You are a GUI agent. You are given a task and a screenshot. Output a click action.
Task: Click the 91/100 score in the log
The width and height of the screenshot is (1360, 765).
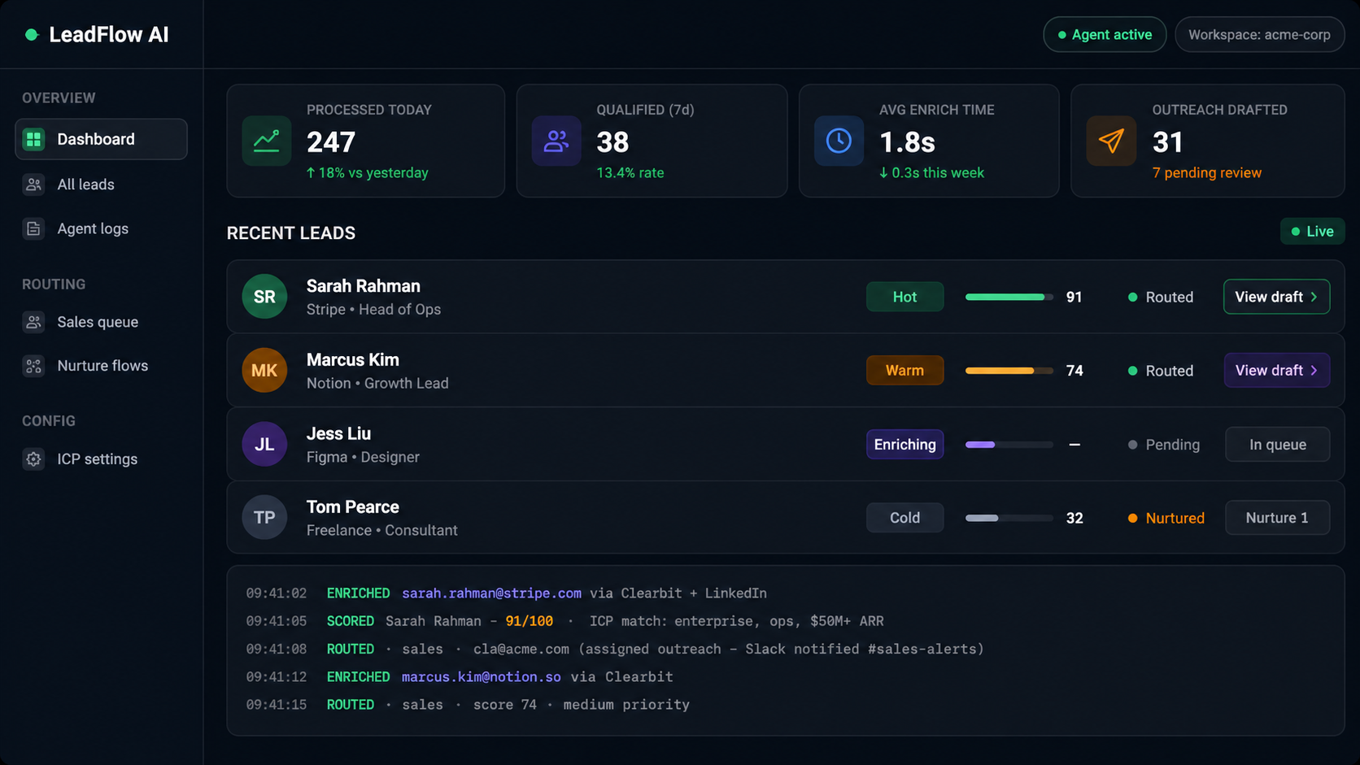pyautogui.click(x=529, y=621)
